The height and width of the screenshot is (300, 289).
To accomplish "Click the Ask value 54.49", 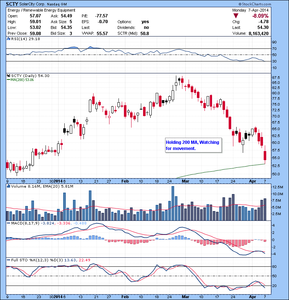I will pyautogui.click(x=66, y=16).
